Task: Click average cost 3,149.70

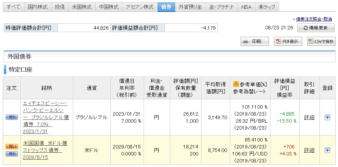Action: click(217, 117)
